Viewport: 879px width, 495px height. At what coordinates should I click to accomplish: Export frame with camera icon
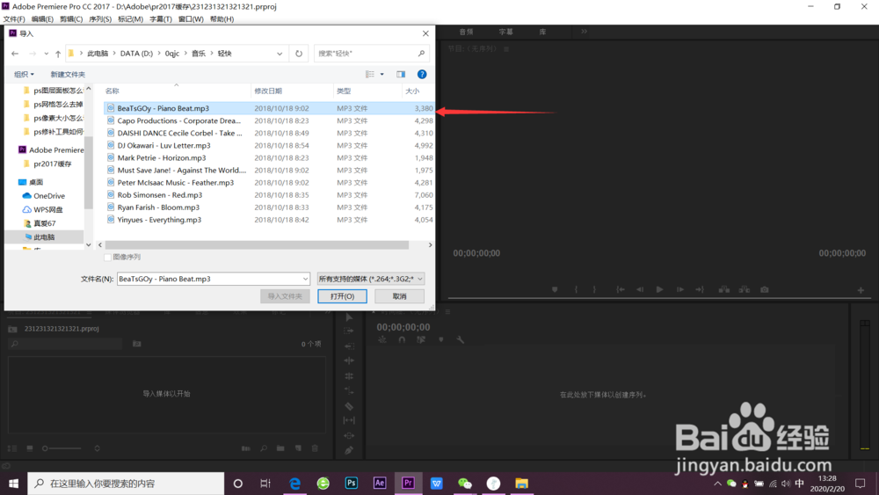pos(765,289)
